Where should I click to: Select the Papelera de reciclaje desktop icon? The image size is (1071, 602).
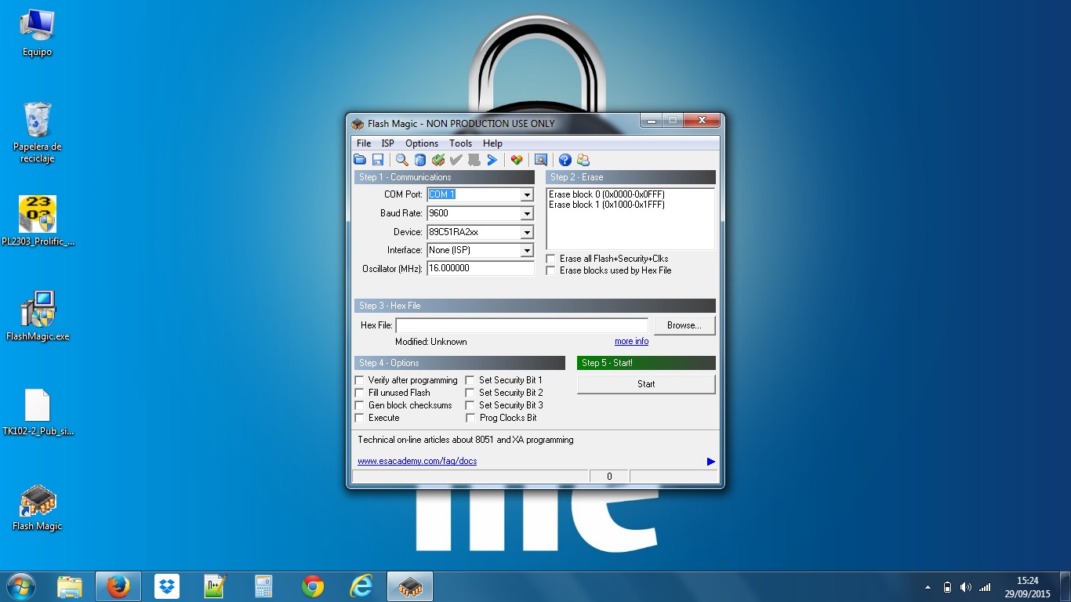pyautogui.click(x=37, y=132)
